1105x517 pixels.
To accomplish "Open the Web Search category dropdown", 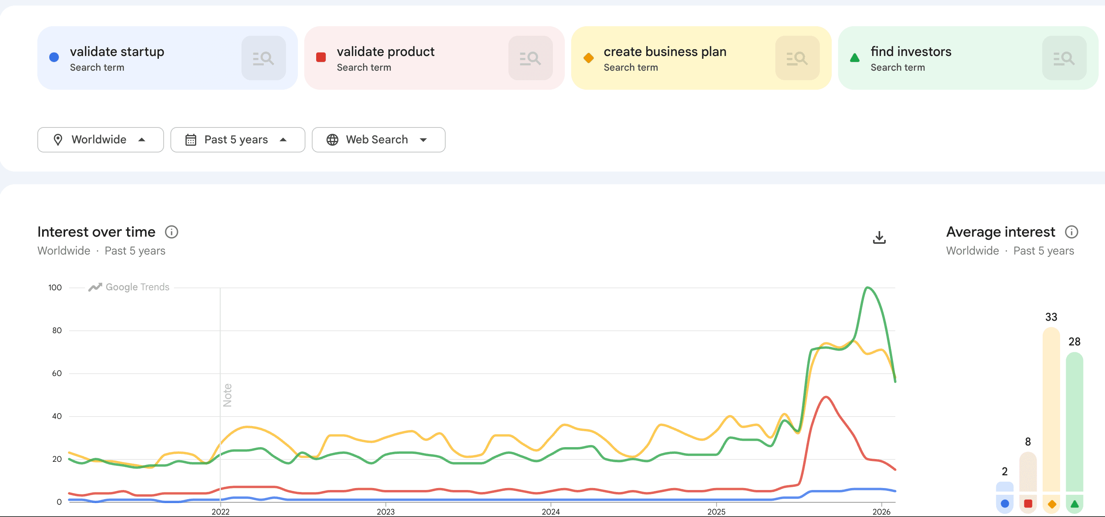I will 378,140.
